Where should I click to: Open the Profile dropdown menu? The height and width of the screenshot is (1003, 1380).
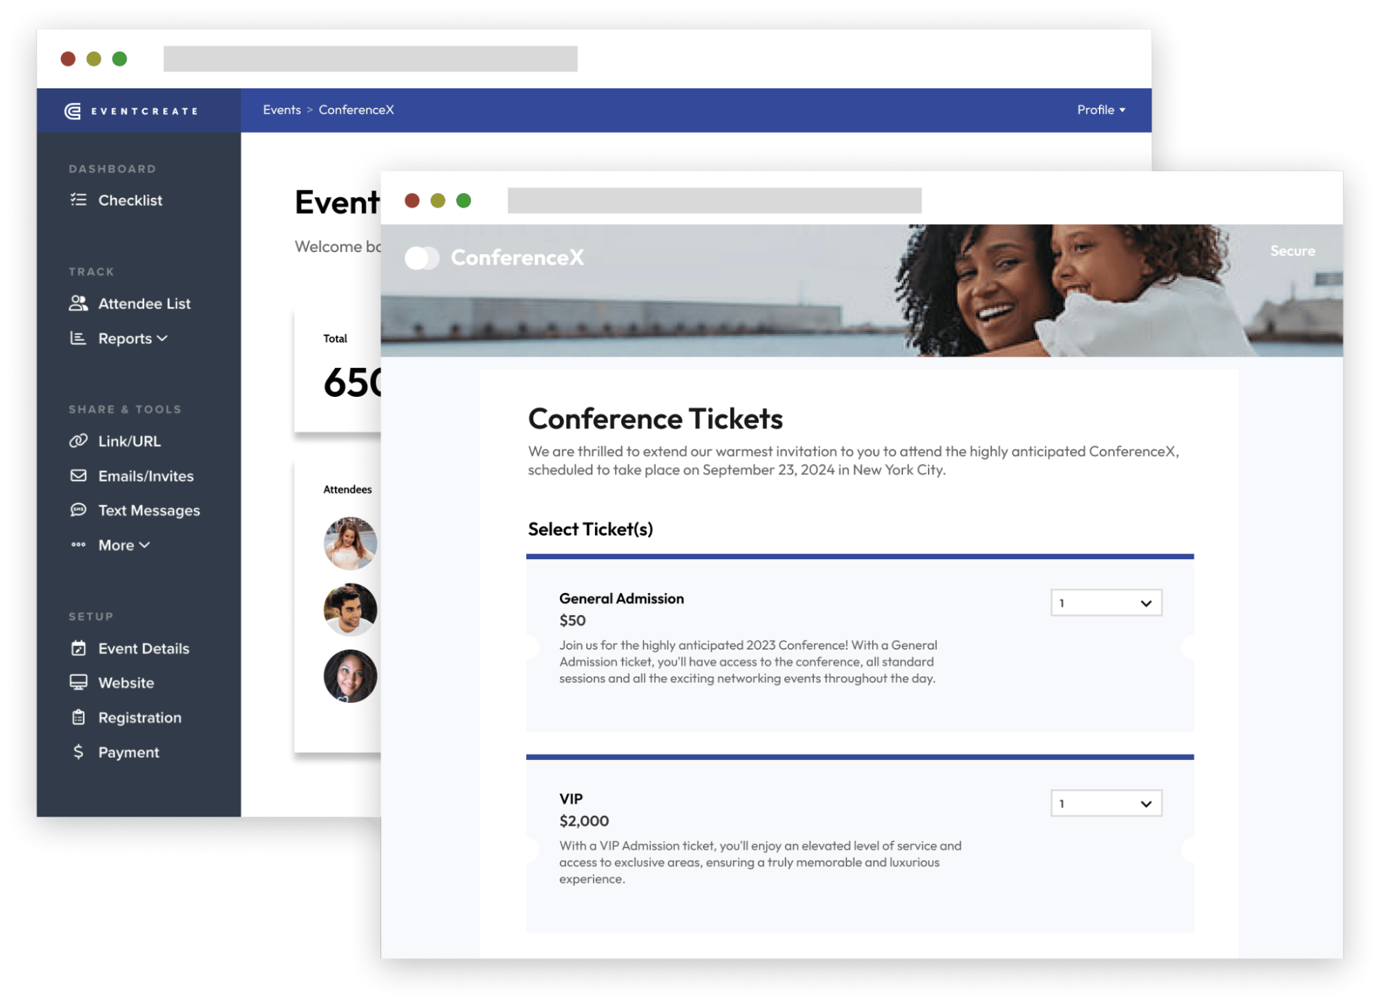point(1101,110)
